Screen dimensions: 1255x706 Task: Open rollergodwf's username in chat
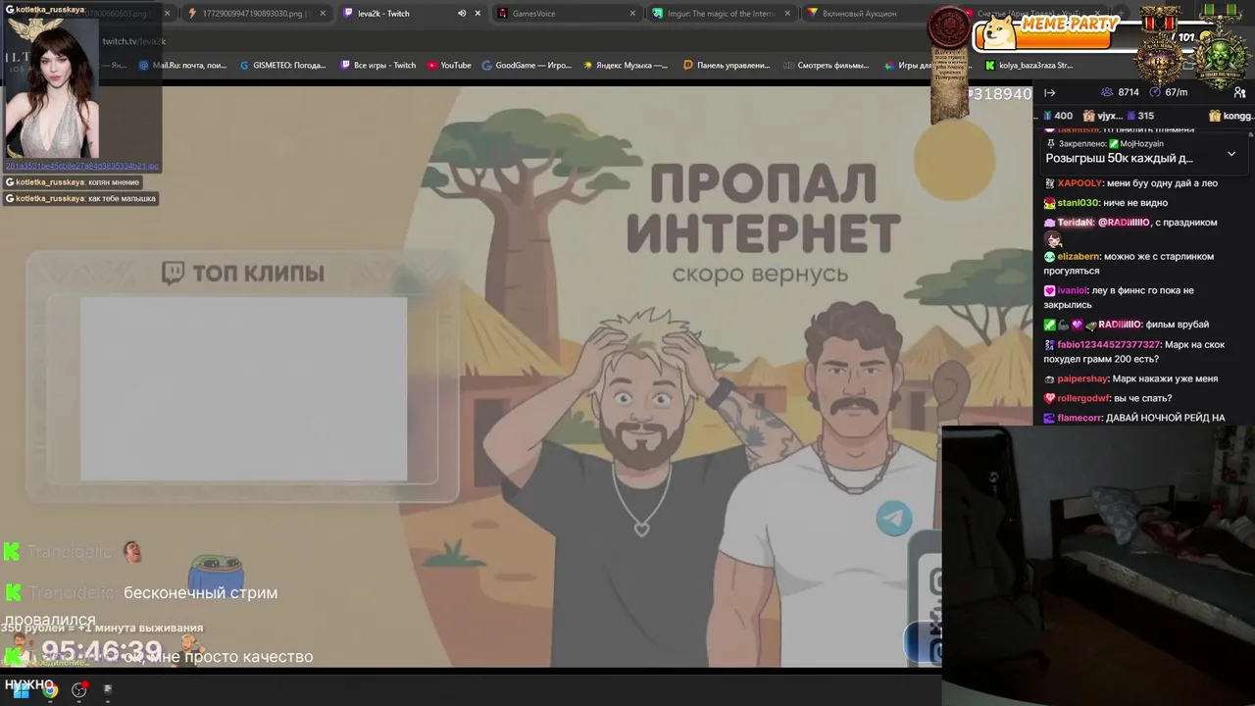(x=1083, y=399)
